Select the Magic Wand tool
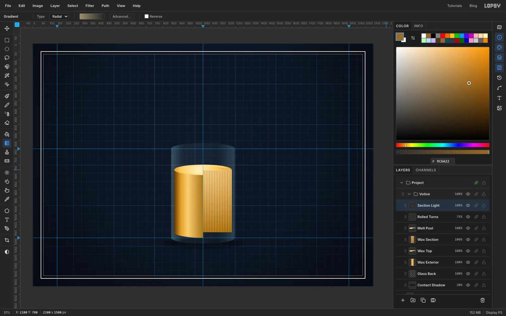506x316 pixels. (x=7, y=76)
